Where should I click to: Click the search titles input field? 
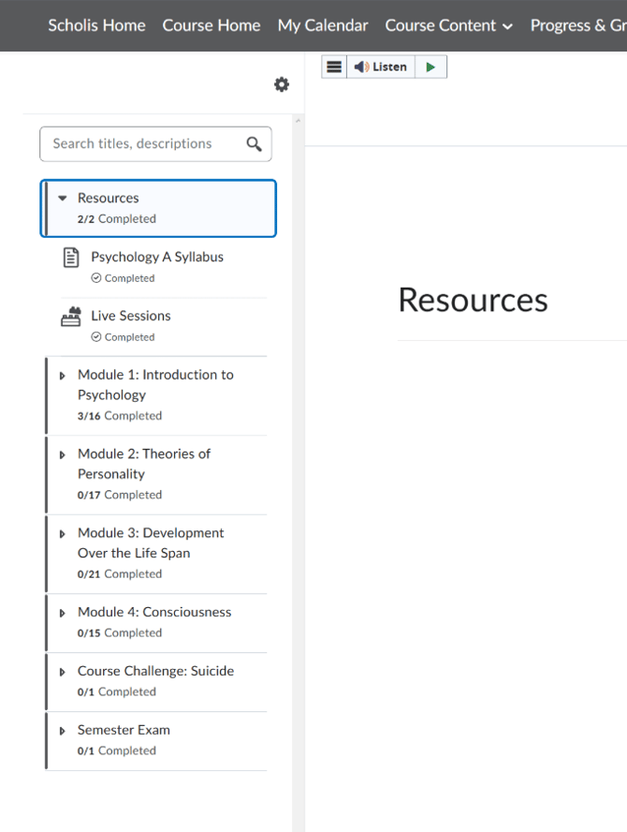156,143
